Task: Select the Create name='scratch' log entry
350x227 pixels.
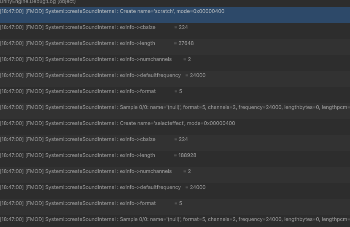Action: pyautogui.click(x=112, y=11)
